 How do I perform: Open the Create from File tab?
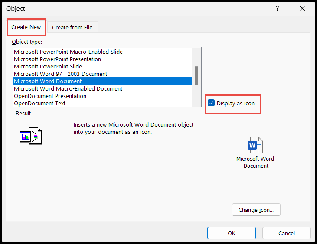pyautogui.click(x=72, y=27)
